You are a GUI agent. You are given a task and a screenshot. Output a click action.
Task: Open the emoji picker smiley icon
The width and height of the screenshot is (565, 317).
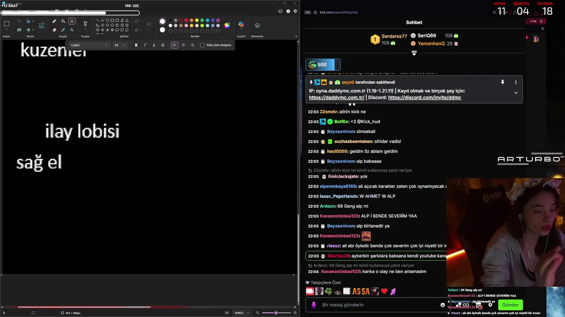[443, 305]
